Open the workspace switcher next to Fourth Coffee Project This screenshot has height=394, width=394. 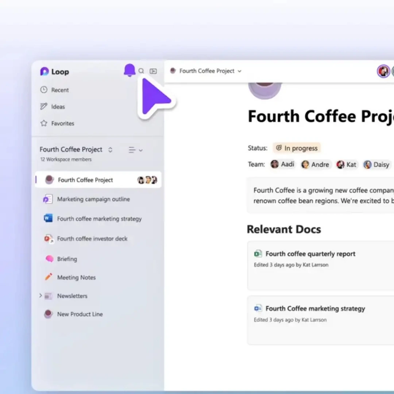[110, 150]
